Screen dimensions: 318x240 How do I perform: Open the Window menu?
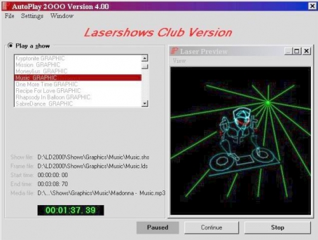(62, 16)
